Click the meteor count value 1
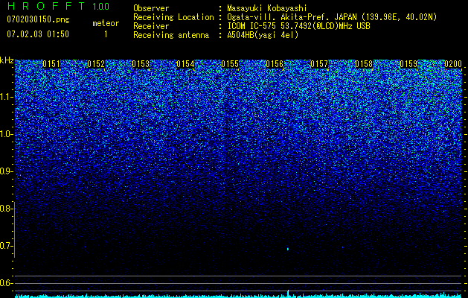This screenshot has width=468, height=298. tap(106, 34)
